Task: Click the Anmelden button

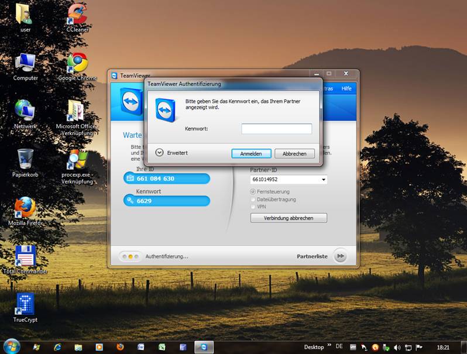Action: pos(251,153)
